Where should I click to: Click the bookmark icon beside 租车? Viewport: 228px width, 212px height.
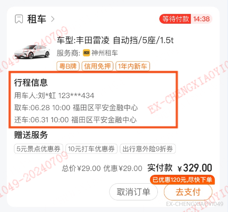[19, 19]
